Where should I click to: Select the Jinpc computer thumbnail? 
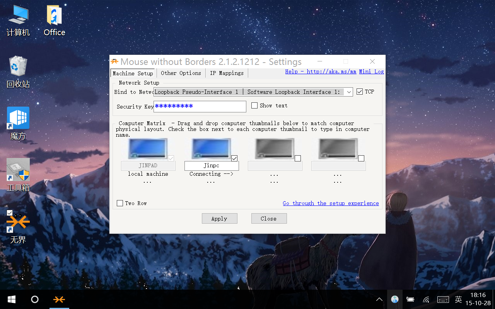(211, 149)
